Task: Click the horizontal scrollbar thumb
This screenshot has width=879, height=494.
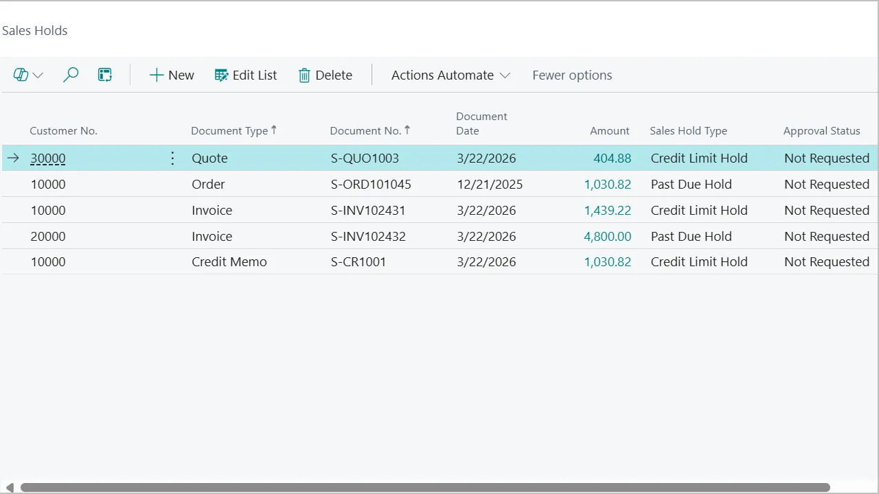Action: (x=425, y=488)
